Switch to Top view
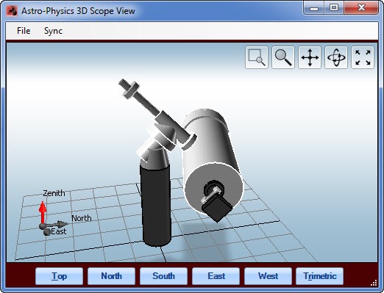The width and height of the screenshot is (384, 293). (59, 276)
